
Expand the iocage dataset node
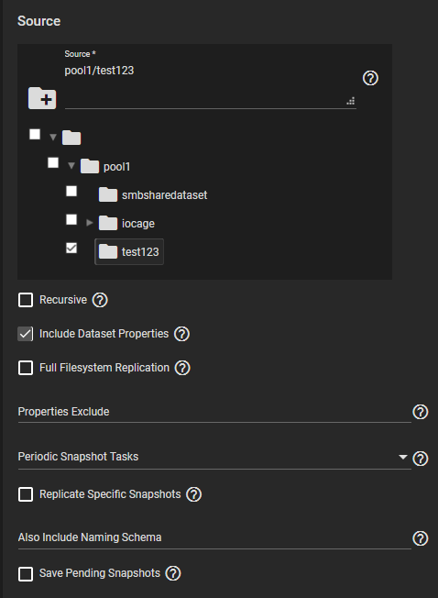(90, 223)
